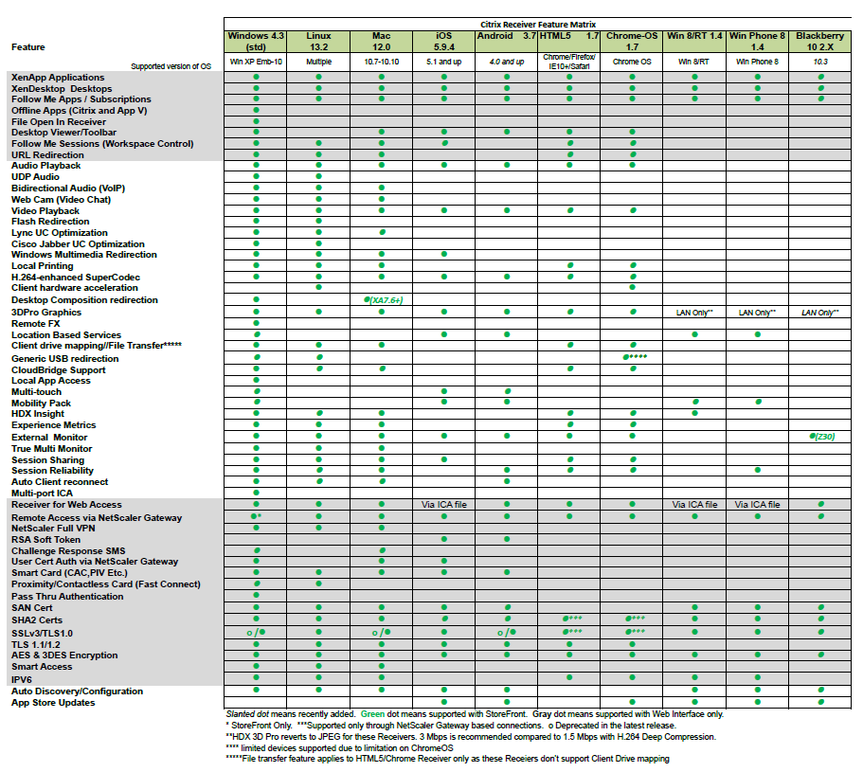This screenshot has height=772, width=863.
Task: Click File Open In Receiver Windows dot
Action: (x=256, y=122)
